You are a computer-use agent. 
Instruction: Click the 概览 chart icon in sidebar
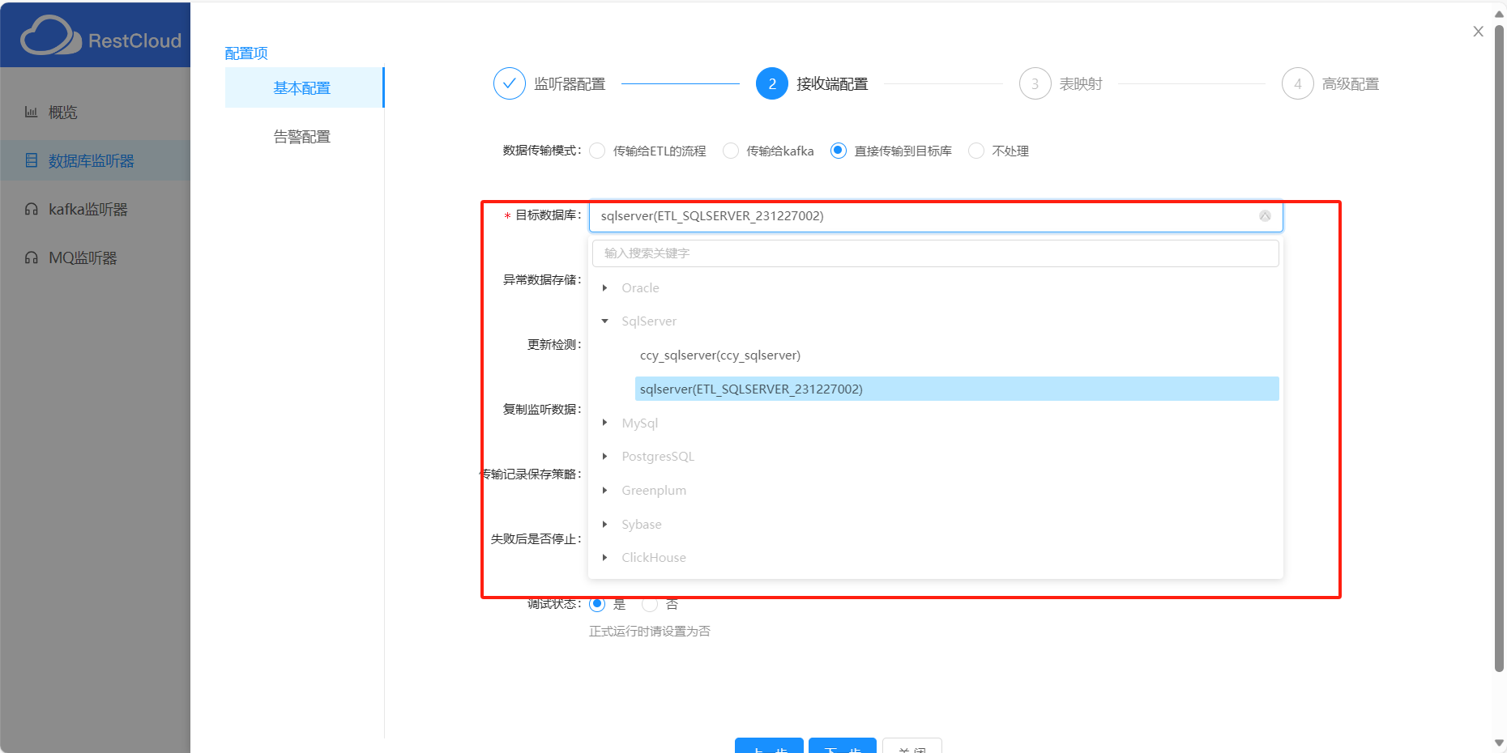(31, 112)
